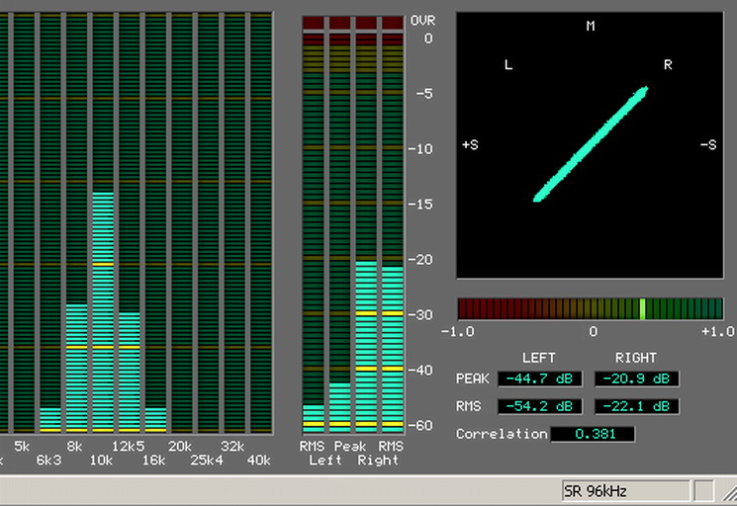Select the right RMS value -22.1 dB

coord(636,406)
